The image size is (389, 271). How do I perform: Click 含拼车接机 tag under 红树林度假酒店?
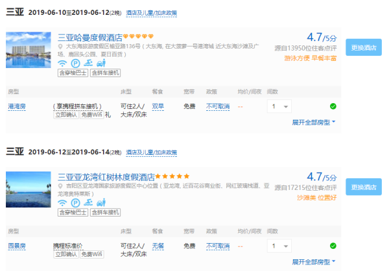point(106,213)
